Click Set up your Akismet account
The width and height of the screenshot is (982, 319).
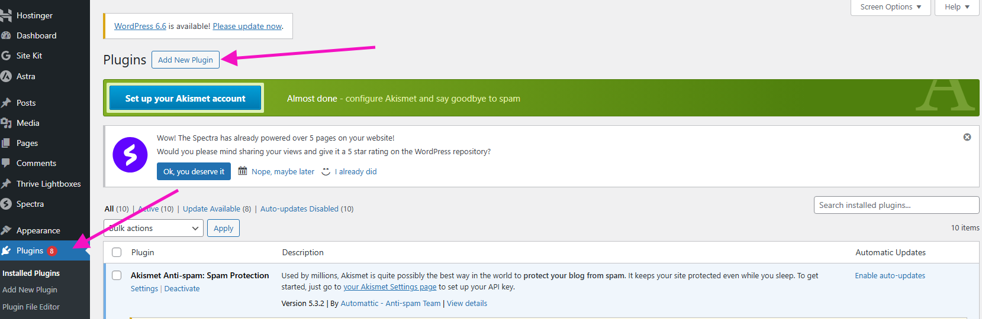(x=185, y=98)
